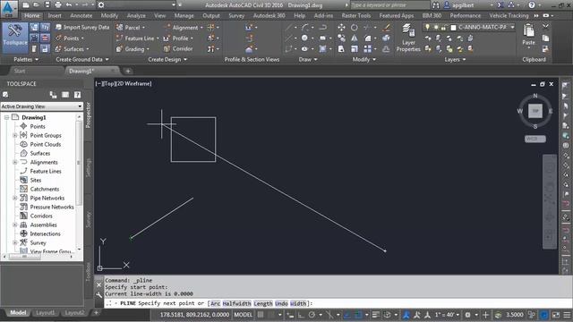Open the Vehicle Tracking ribbon tab

509,16
